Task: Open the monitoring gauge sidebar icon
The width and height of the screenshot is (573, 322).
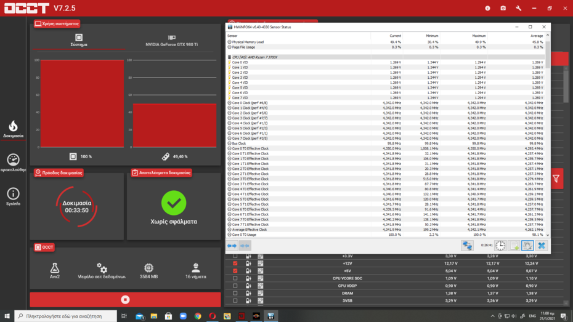Action: 13,161
